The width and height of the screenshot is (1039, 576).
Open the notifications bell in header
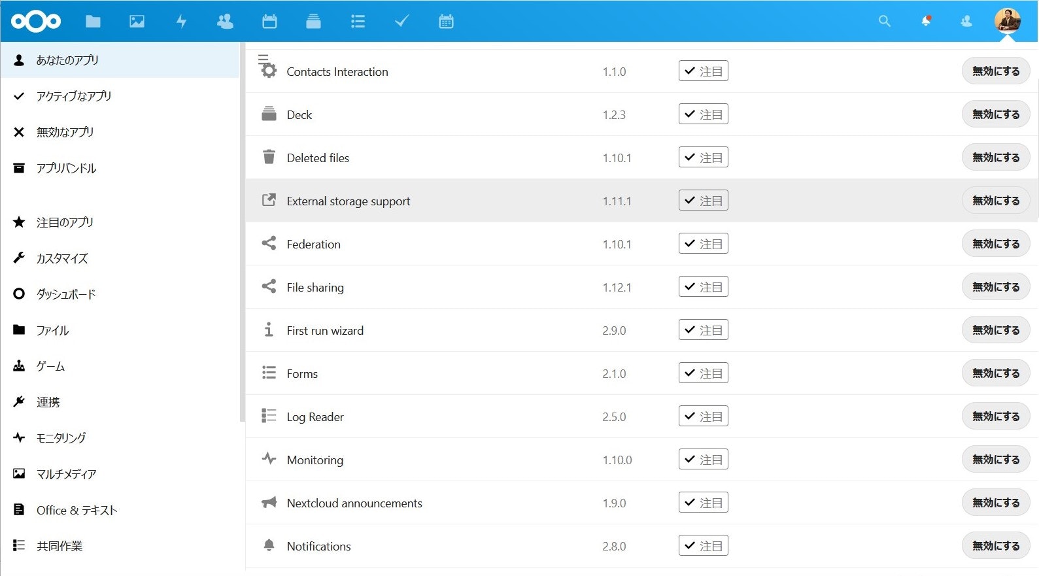[926, 21]
